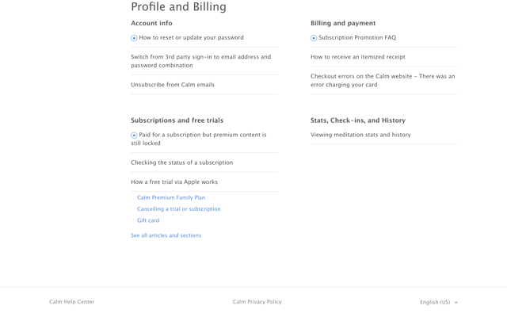507x317 pixels.
Task: Open How to reset or update your password
Action: tap(191, 37)
